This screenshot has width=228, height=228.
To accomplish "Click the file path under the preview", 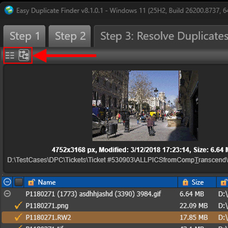I will [117, 160].
